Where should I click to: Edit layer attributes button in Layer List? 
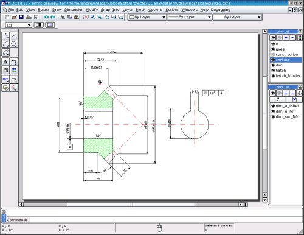click(x=299, y=38)
